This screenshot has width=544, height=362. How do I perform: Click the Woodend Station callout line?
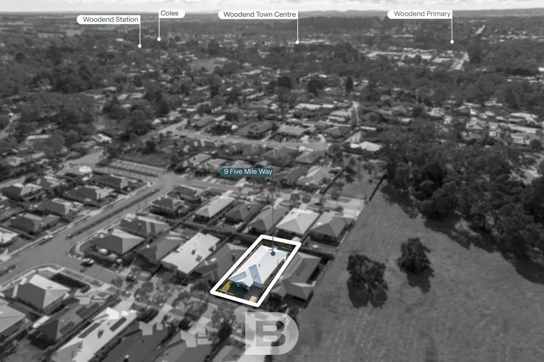tap(139, 34)
